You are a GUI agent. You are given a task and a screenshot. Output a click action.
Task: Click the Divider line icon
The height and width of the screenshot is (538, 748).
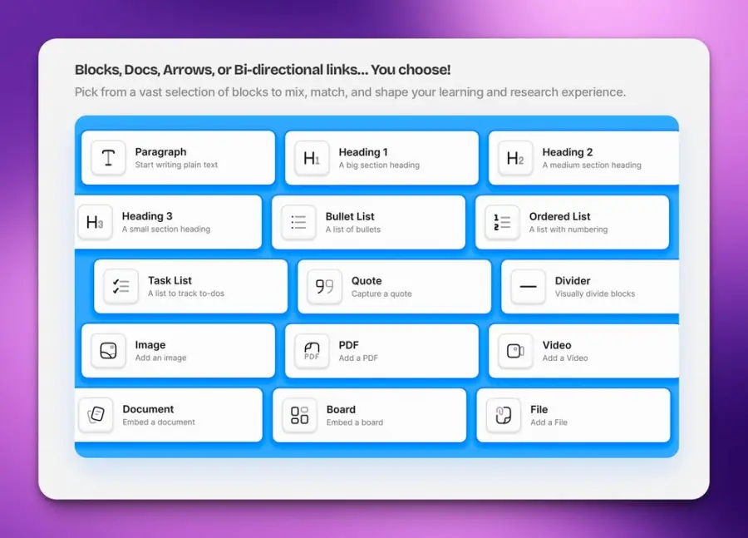click(x=528, y=287)
